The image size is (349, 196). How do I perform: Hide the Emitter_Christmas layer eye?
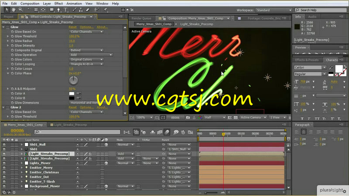coord(4,172)
